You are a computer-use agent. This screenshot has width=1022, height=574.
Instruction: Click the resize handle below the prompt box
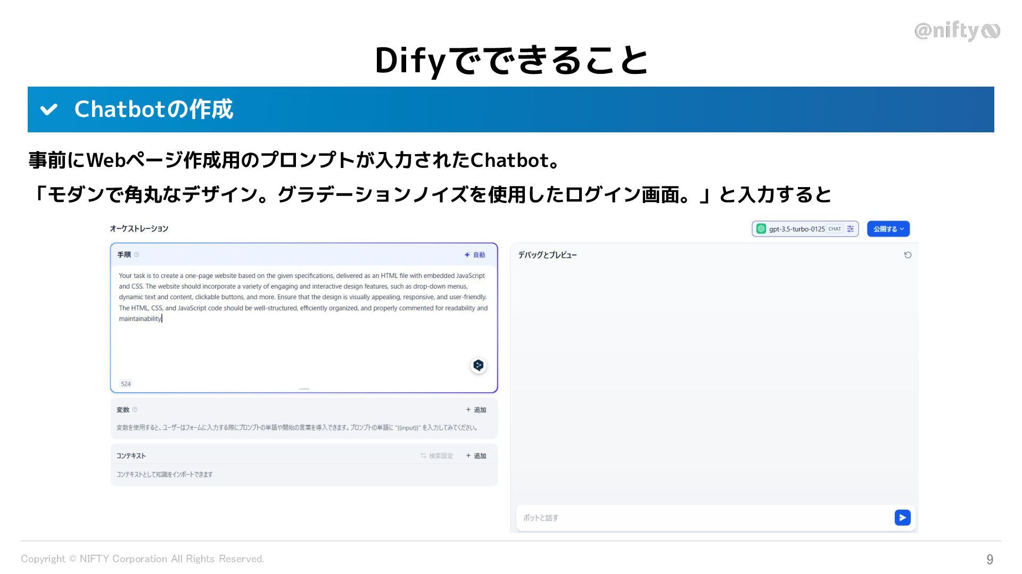coord(304,389)
